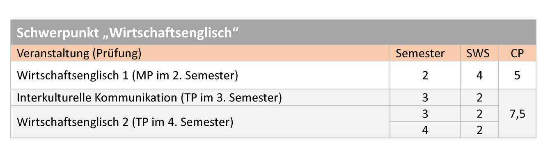
Task: Select the SWS column header
Action: pyautogui.click(x=479, y=53)
